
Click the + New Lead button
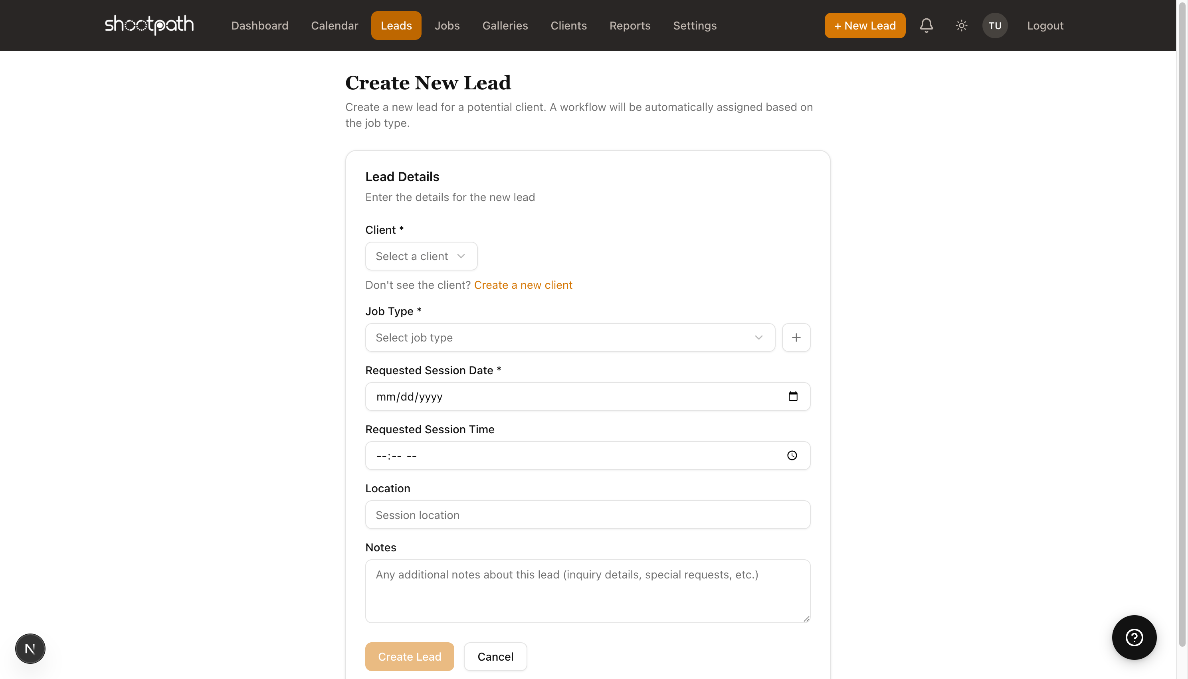pyautogui.click(x=865, y=26)
